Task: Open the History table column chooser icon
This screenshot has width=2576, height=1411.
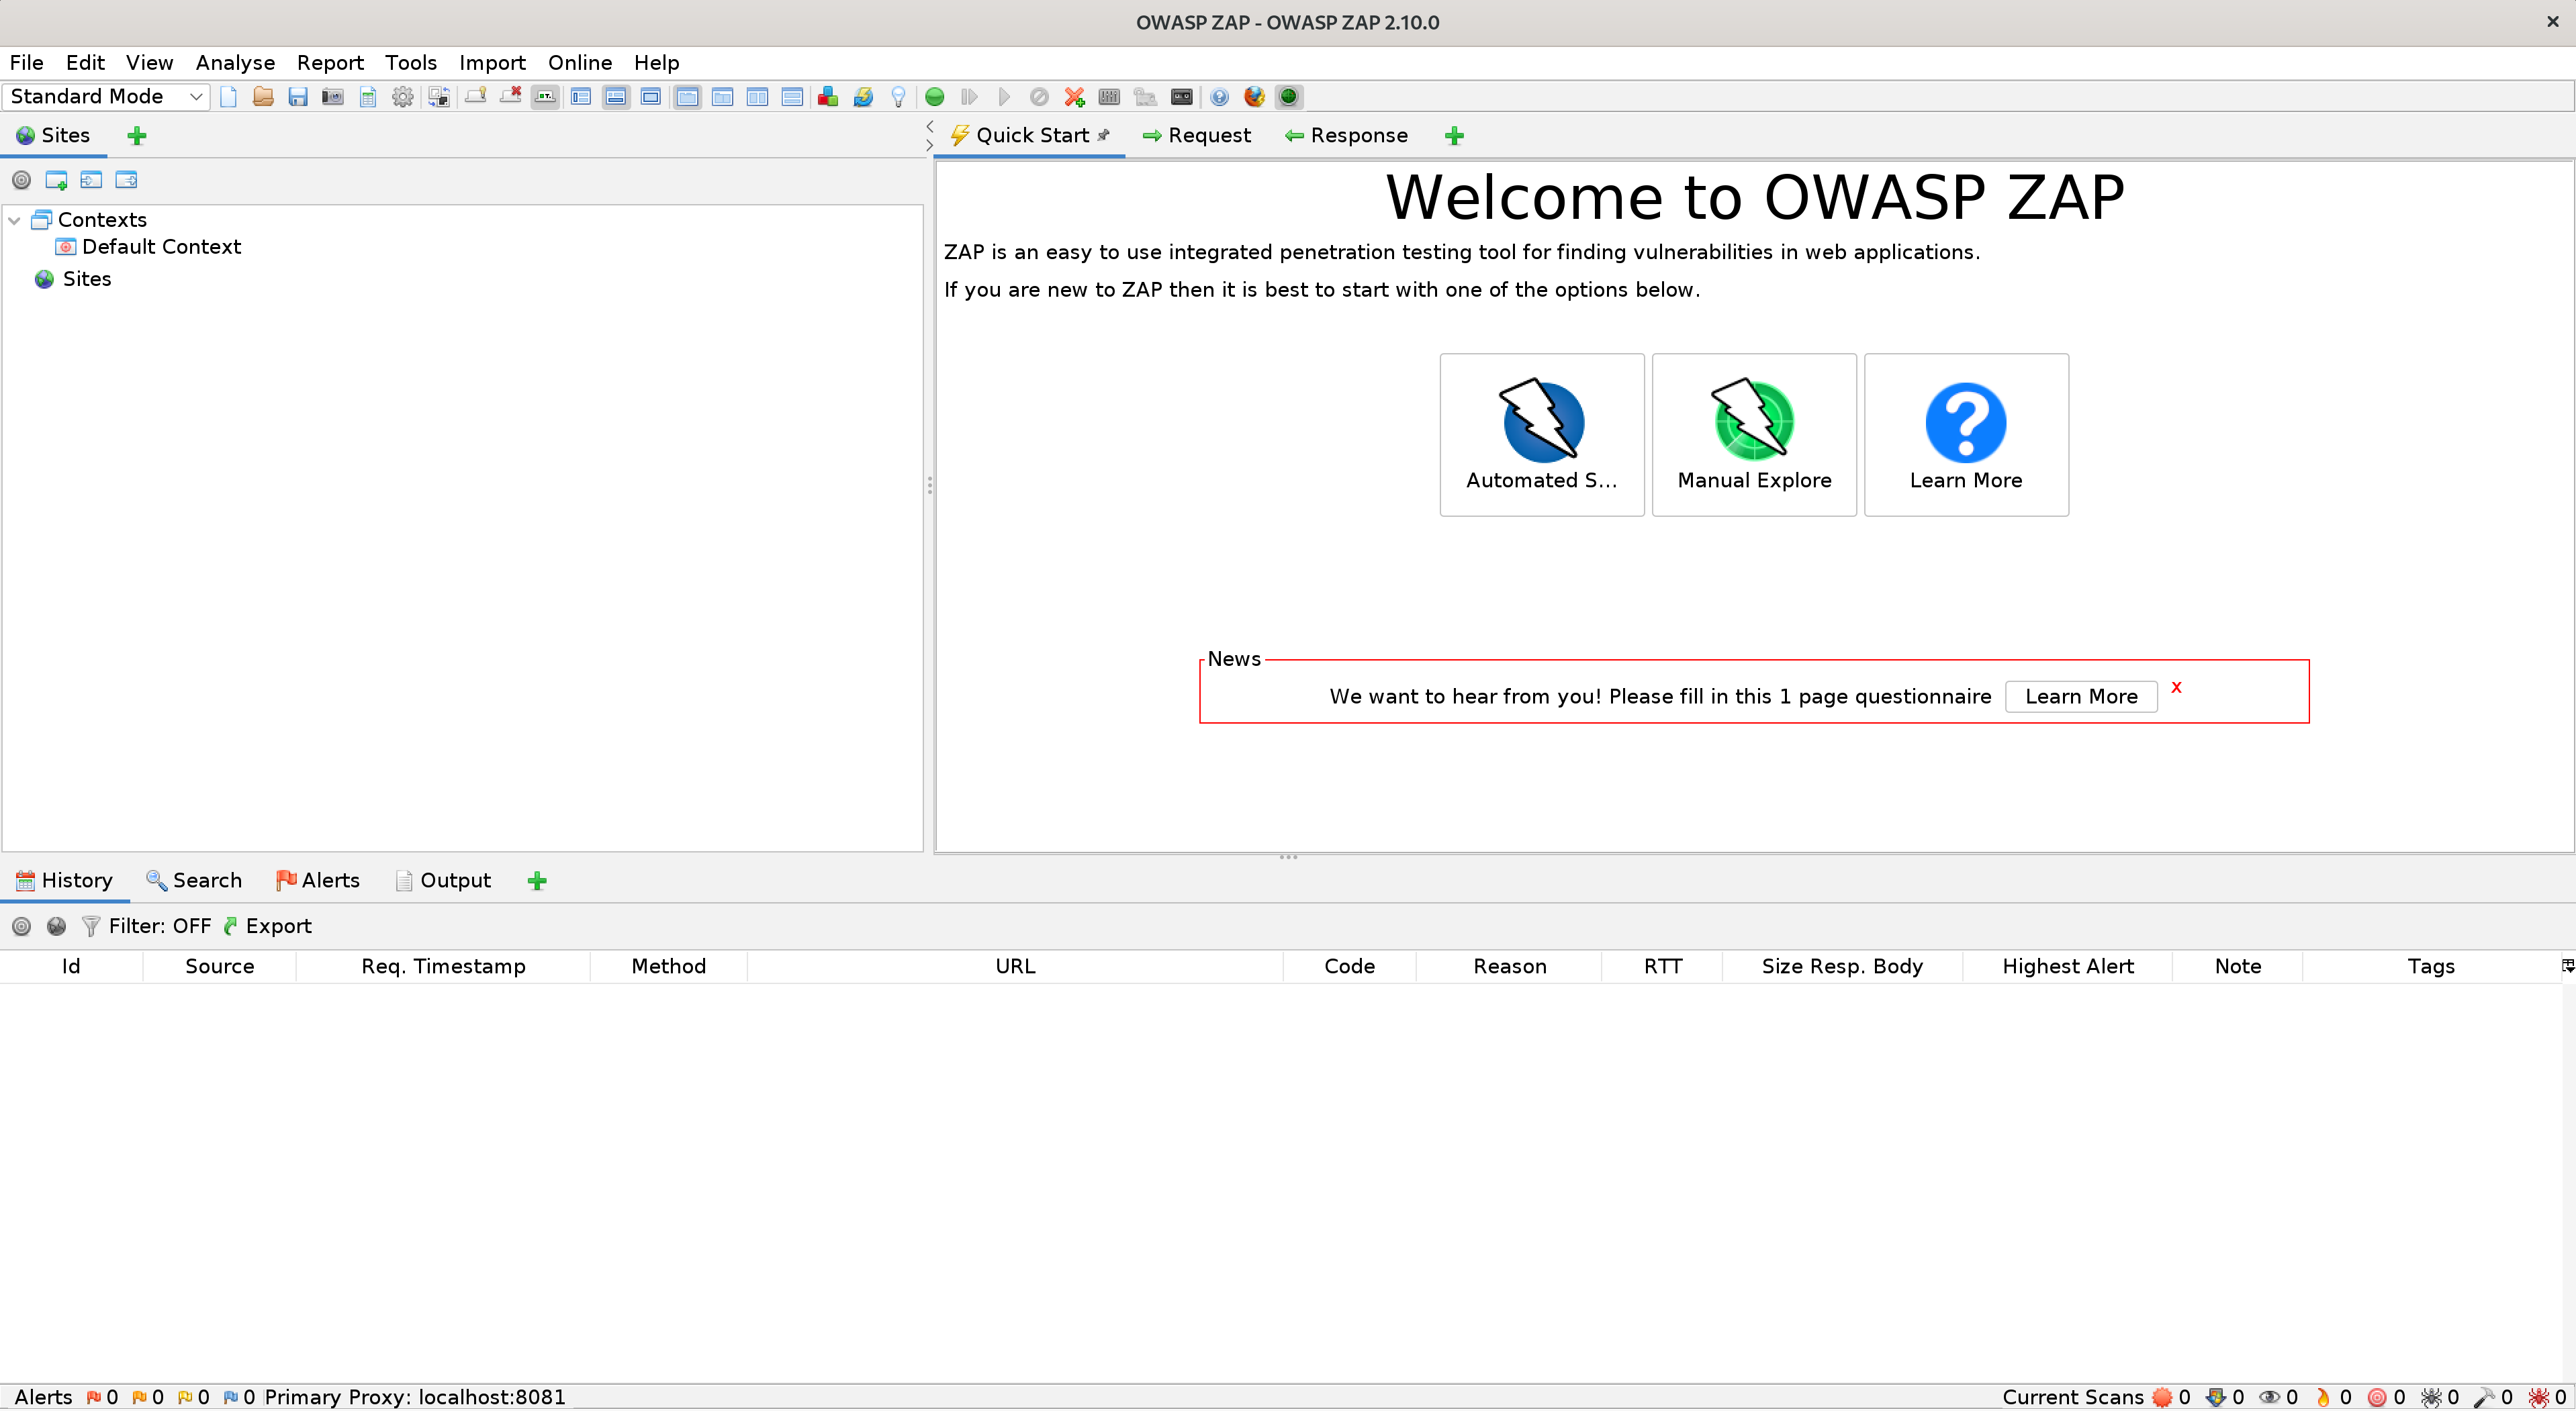Action: click(2567, 965)
